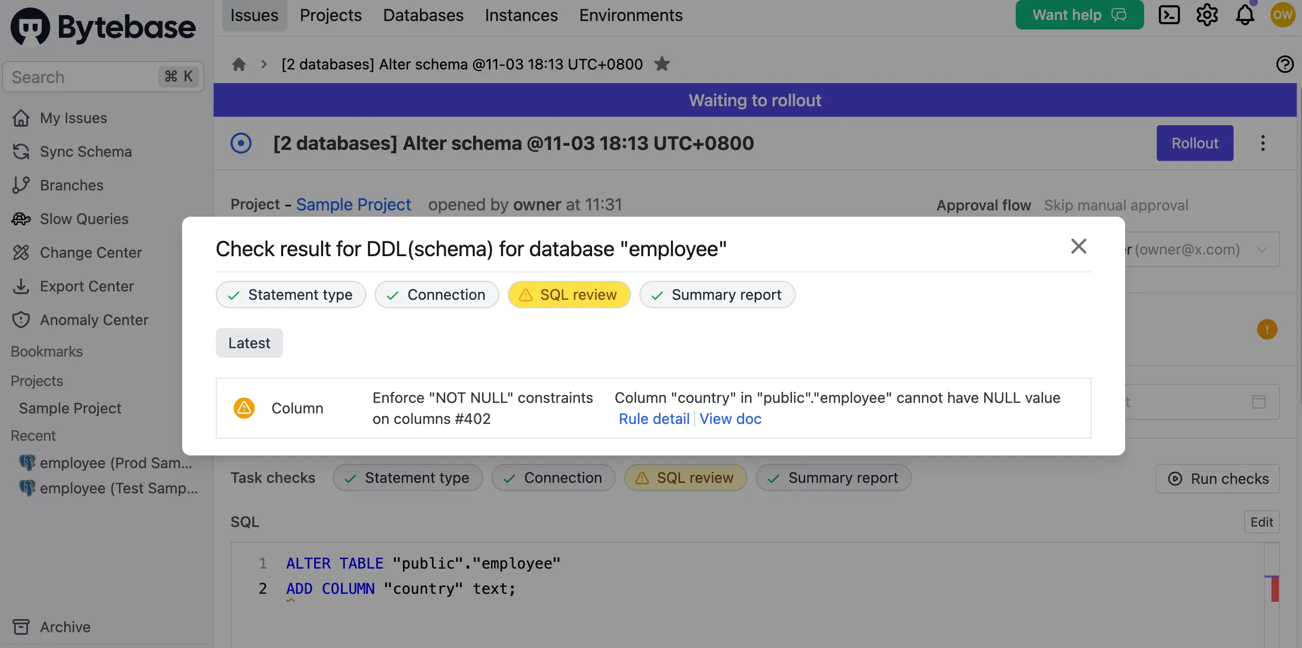The image size is (1302, 648).
Task: Click the Export Center download icon
Action: click(21, 286)
